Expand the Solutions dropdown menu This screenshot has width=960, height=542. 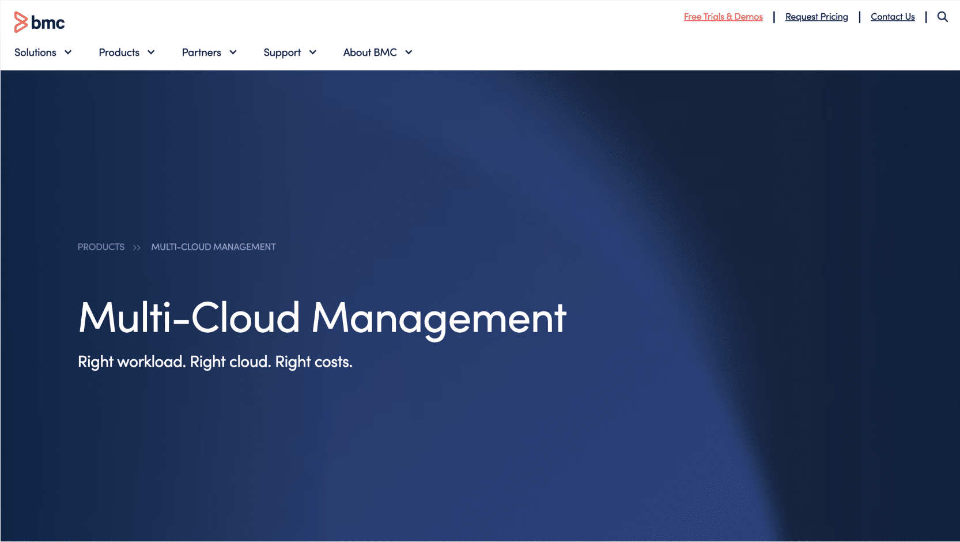(36, 52)
